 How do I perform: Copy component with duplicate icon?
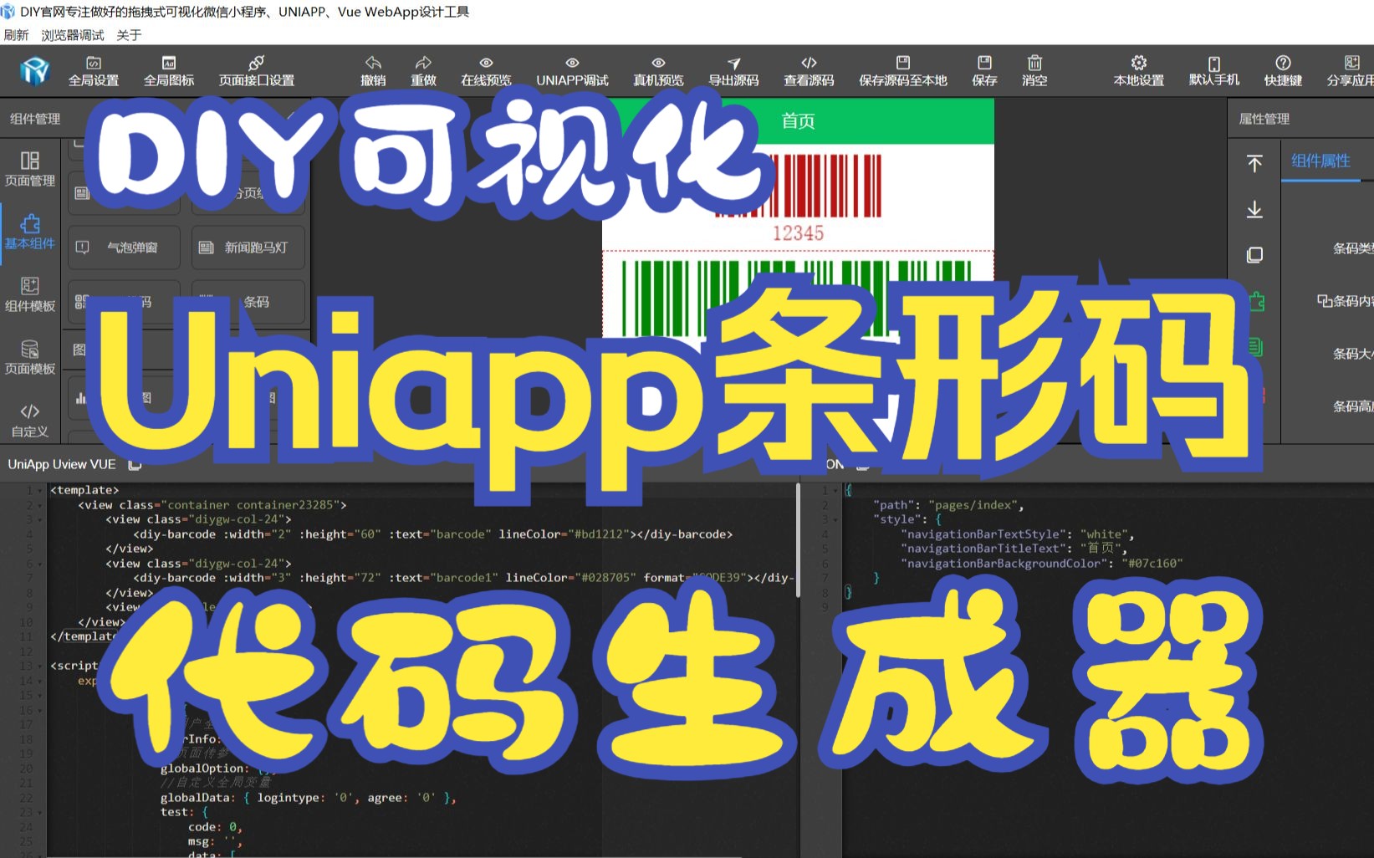pos(1254,255)
